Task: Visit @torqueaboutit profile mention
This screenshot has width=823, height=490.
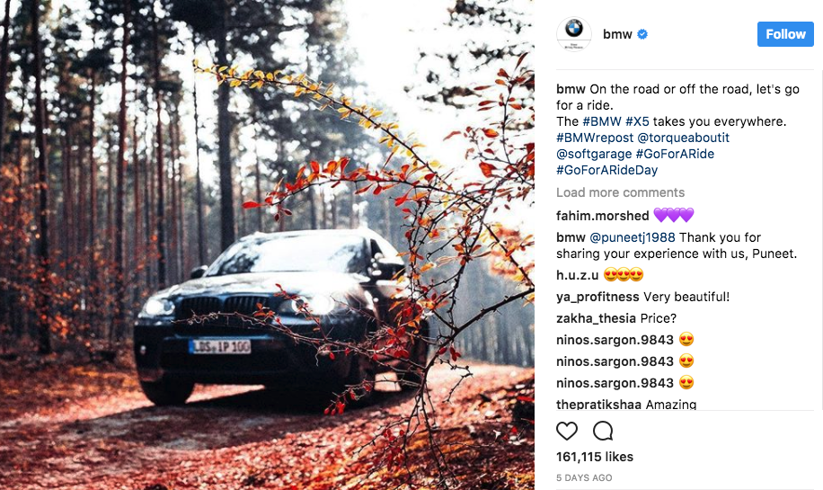Action: pos(684,138)
